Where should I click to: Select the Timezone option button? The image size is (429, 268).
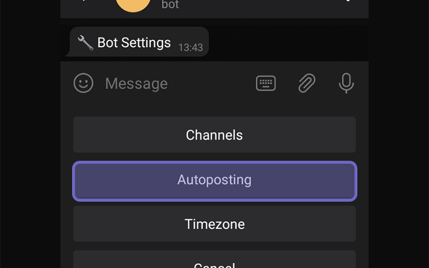(214, 224)
